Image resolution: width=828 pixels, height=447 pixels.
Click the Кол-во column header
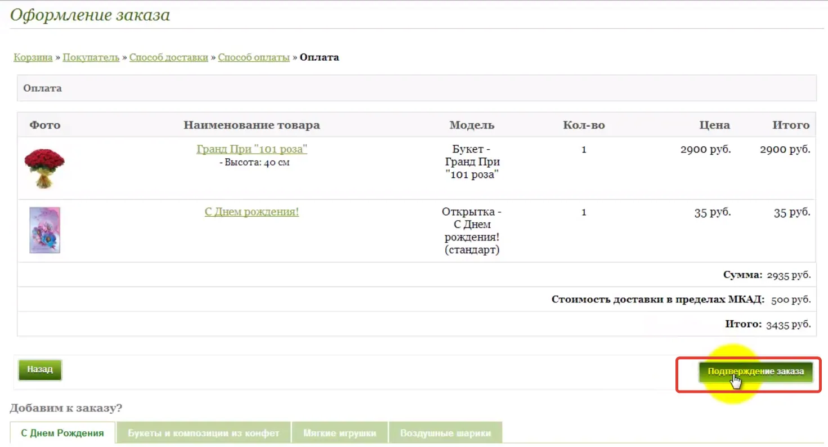coord(584,125)
